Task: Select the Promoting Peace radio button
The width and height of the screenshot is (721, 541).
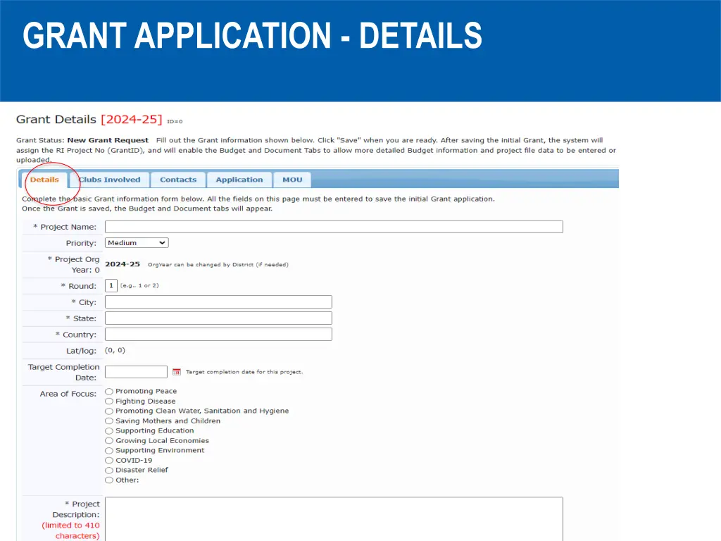Action: pyautogui.click(x=109, y=392)
